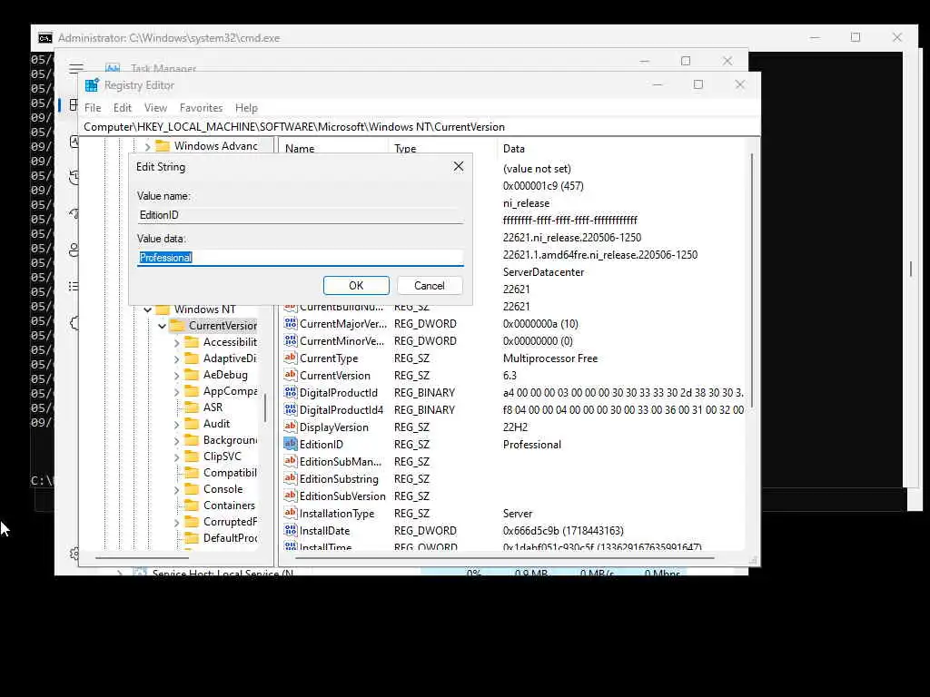Open the Favorites menu in Registry Editor
Viewport: 930px width, 697px height.
tap(201, 108)
